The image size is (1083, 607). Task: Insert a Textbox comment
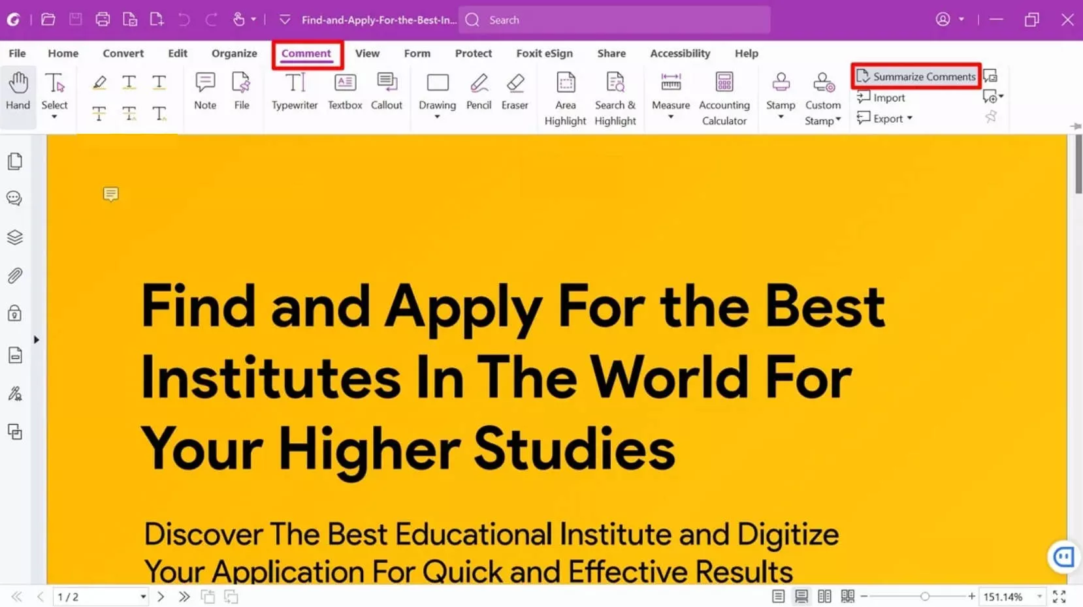pos(345,91)
